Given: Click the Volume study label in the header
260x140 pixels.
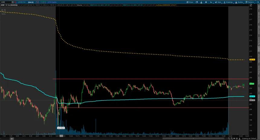Looking at the screenshot, I should click(x=79, y=5).
